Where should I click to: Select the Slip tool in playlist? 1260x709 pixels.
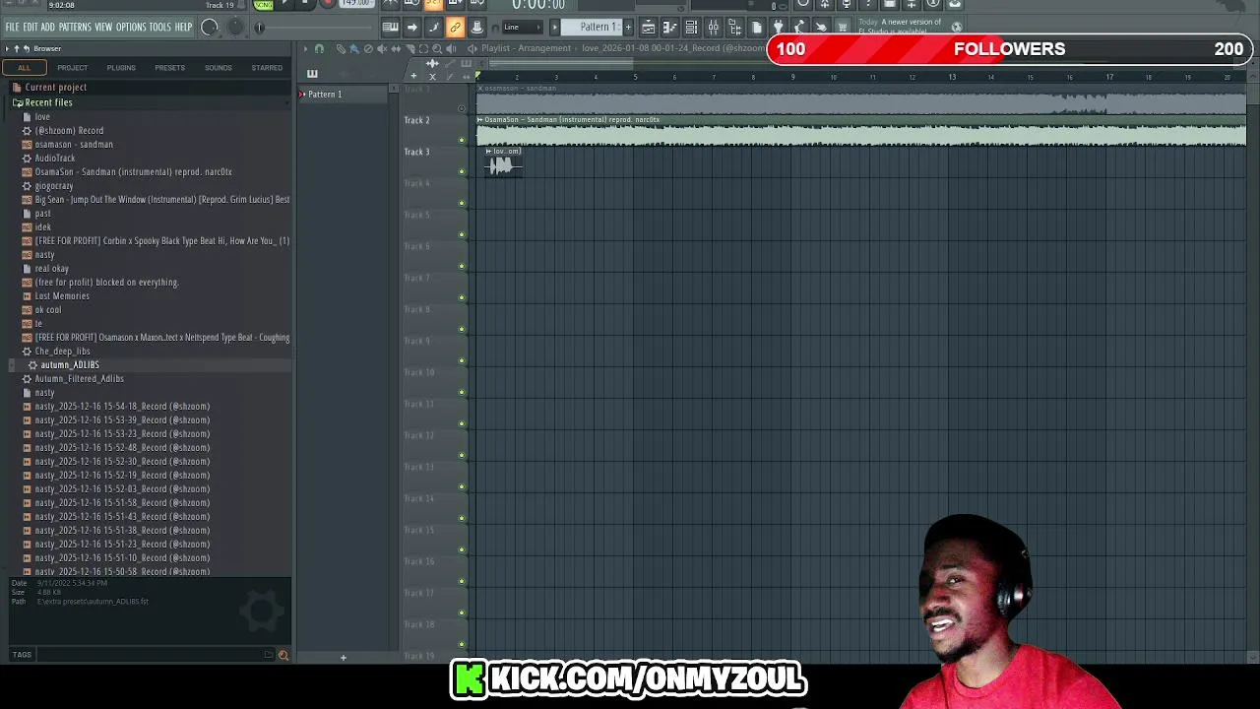coord(396,48)
